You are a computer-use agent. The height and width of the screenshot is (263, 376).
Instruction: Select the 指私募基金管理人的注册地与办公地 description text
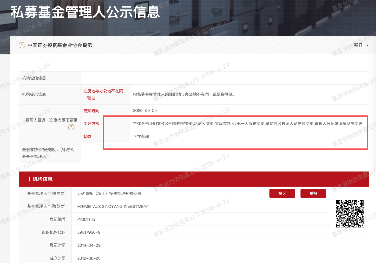click(x=184, y=94)
